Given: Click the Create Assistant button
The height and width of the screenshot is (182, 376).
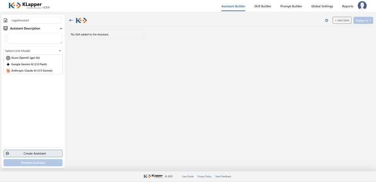Looking at the screenshot, I should point(33,153).
